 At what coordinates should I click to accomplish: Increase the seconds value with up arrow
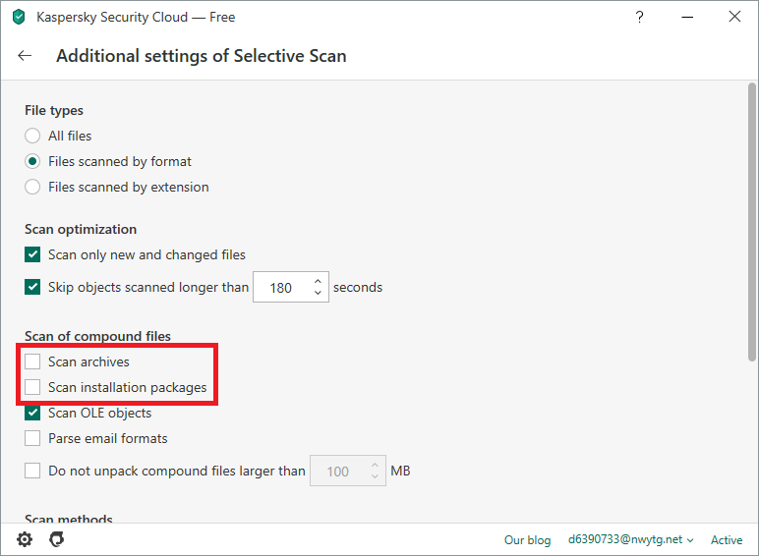(x=318, y=282)
